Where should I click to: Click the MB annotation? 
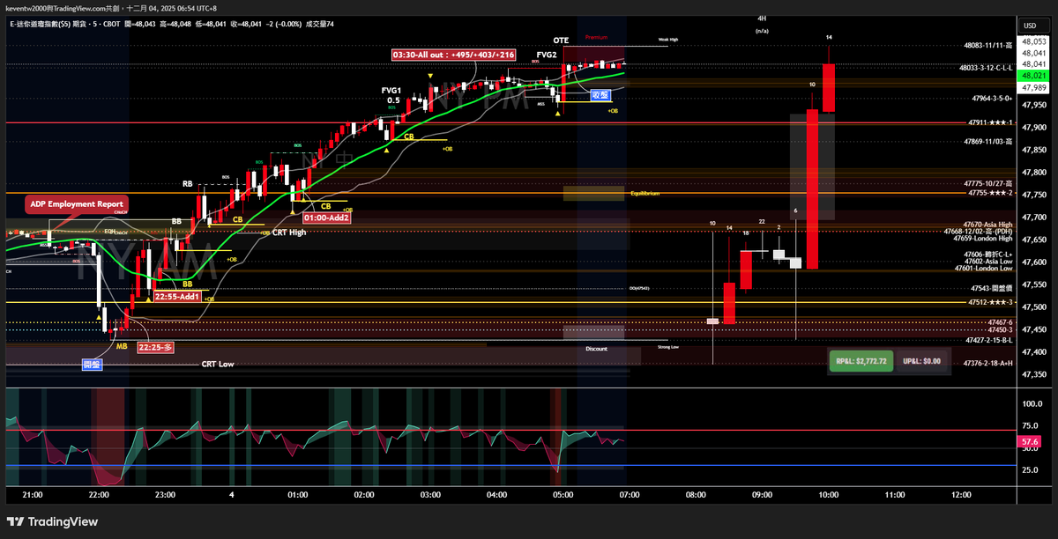pyautogui.click(x=122, y=347)
